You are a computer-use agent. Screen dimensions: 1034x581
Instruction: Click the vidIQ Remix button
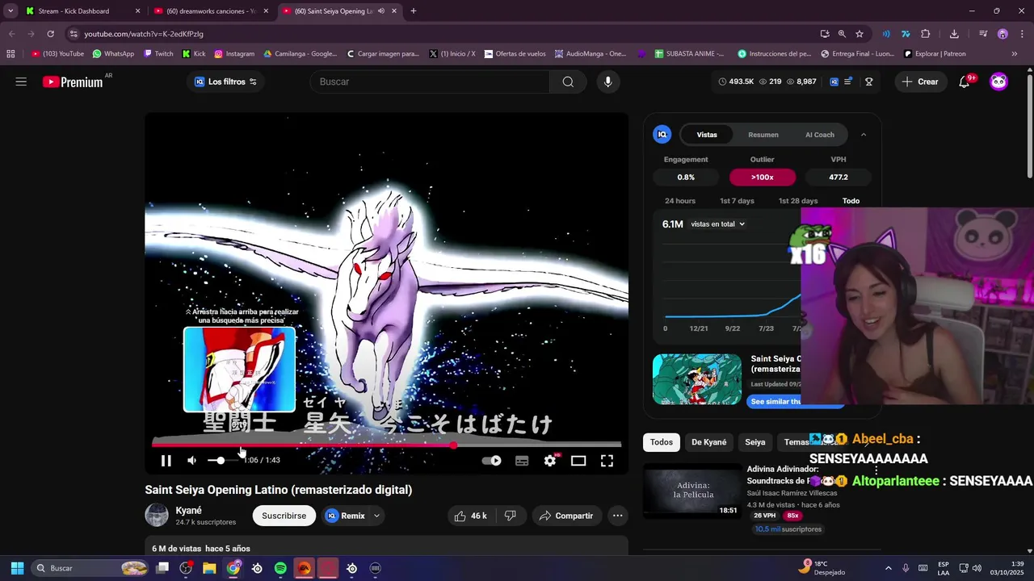(346, 516)
